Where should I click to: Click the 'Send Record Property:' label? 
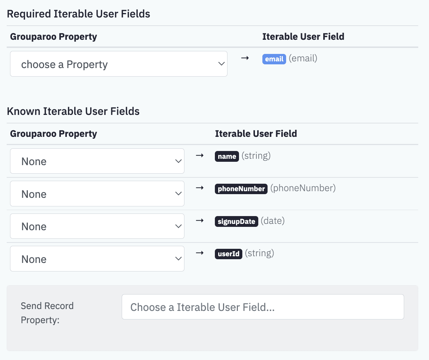click(x=47, y=313)
